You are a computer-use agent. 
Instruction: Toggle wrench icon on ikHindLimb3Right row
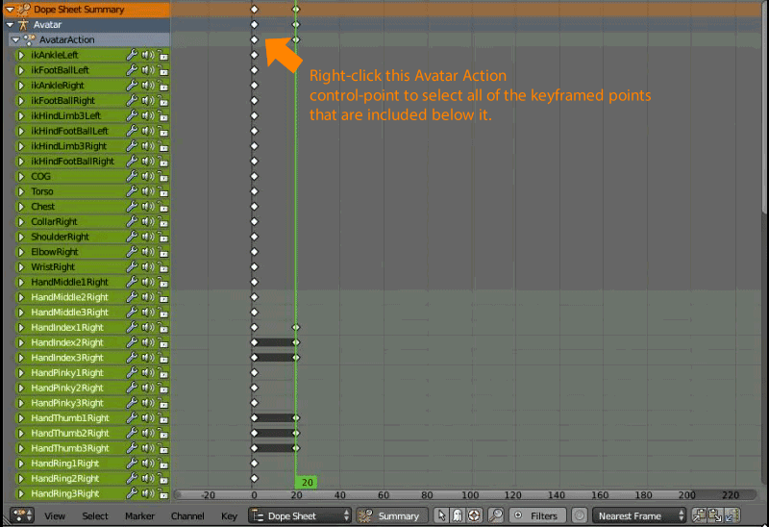[x=132, y=146]
